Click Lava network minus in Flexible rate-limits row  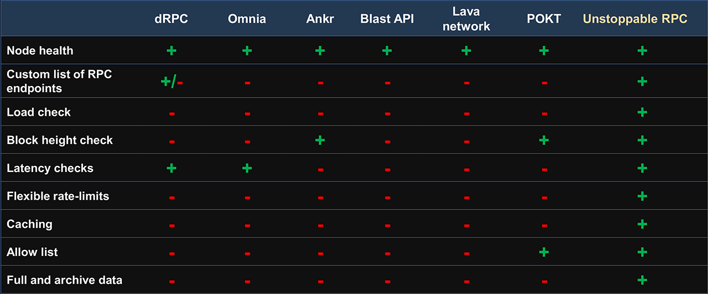click(466, 197)
